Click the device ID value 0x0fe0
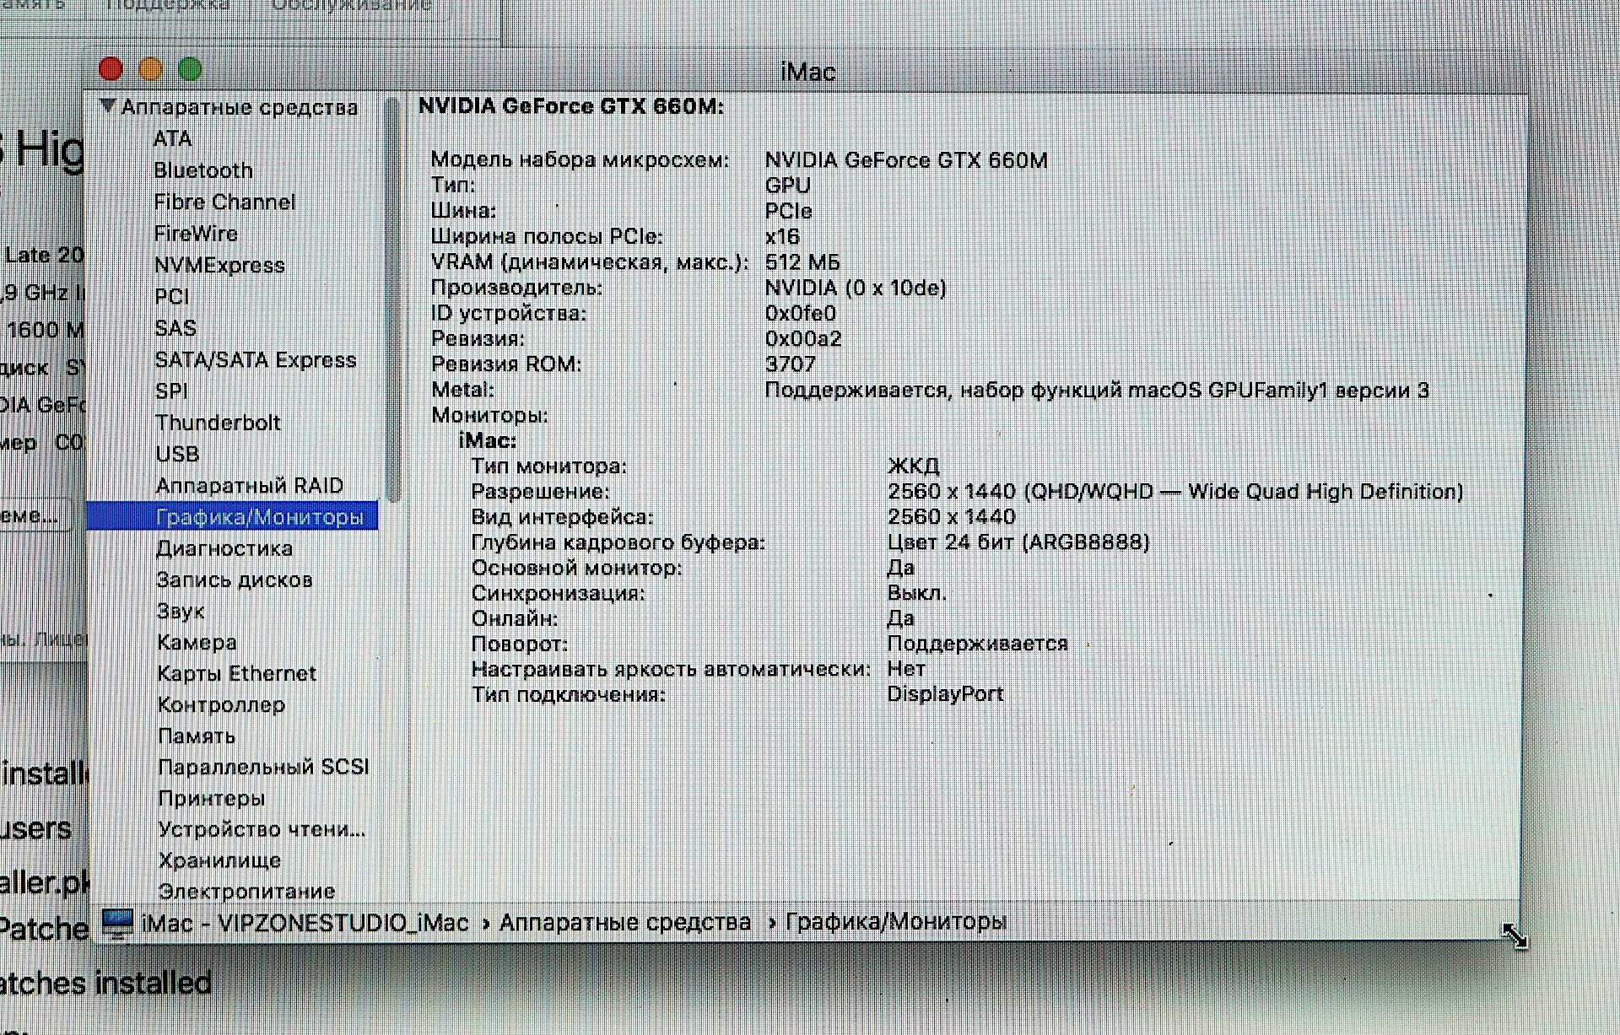The width and height of the screenshot is (1620, 1035). (800, 314)
